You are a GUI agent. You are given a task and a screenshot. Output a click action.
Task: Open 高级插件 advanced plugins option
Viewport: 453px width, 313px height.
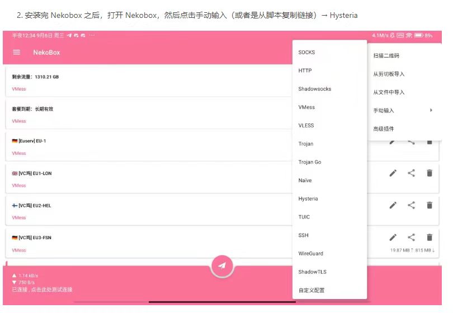click(x=404, y=129)
